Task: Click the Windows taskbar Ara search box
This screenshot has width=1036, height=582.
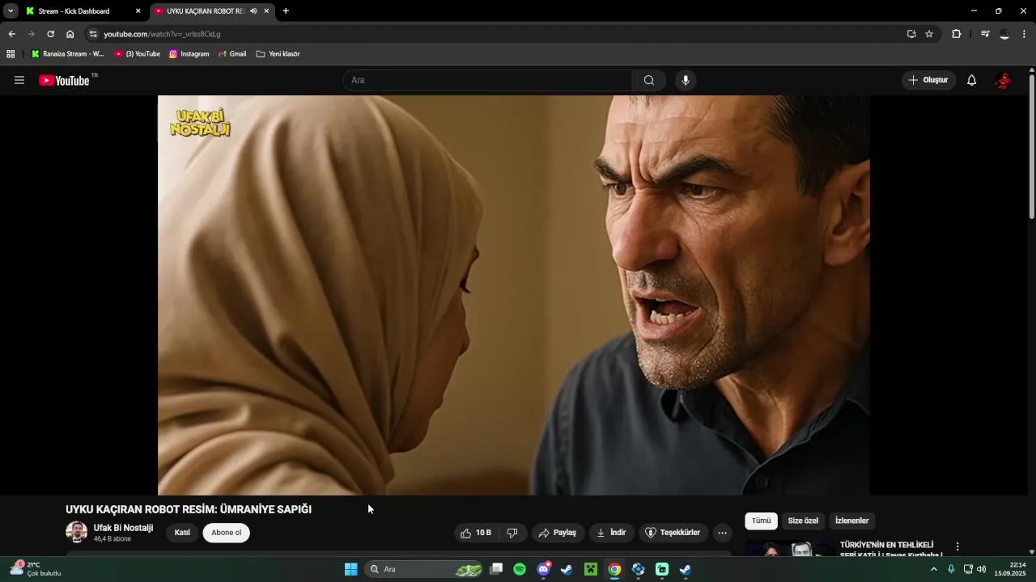Action: point(426,569)
